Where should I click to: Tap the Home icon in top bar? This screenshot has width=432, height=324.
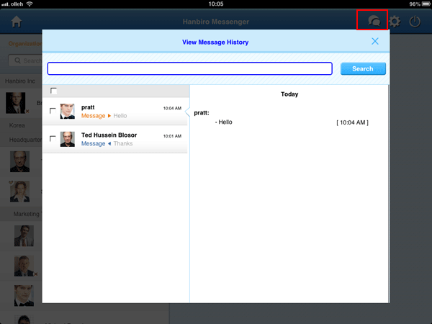17,22
